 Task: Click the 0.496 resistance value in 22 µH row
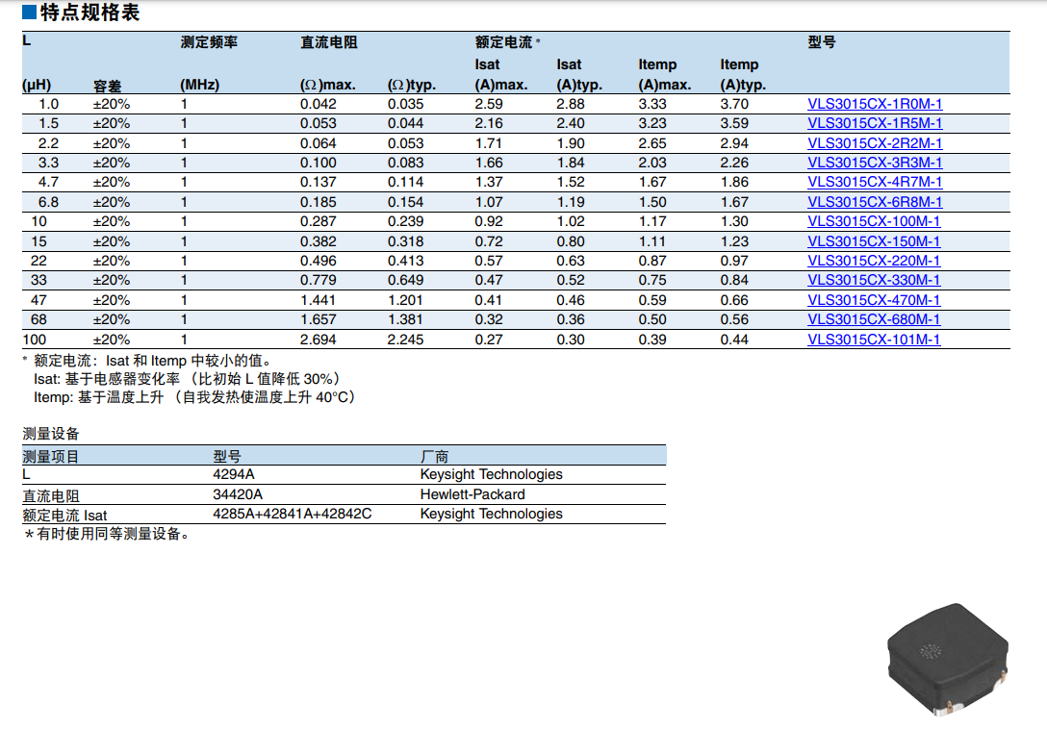319,261
